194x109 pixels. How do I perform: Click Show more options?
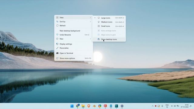click(x=74, y=58)
